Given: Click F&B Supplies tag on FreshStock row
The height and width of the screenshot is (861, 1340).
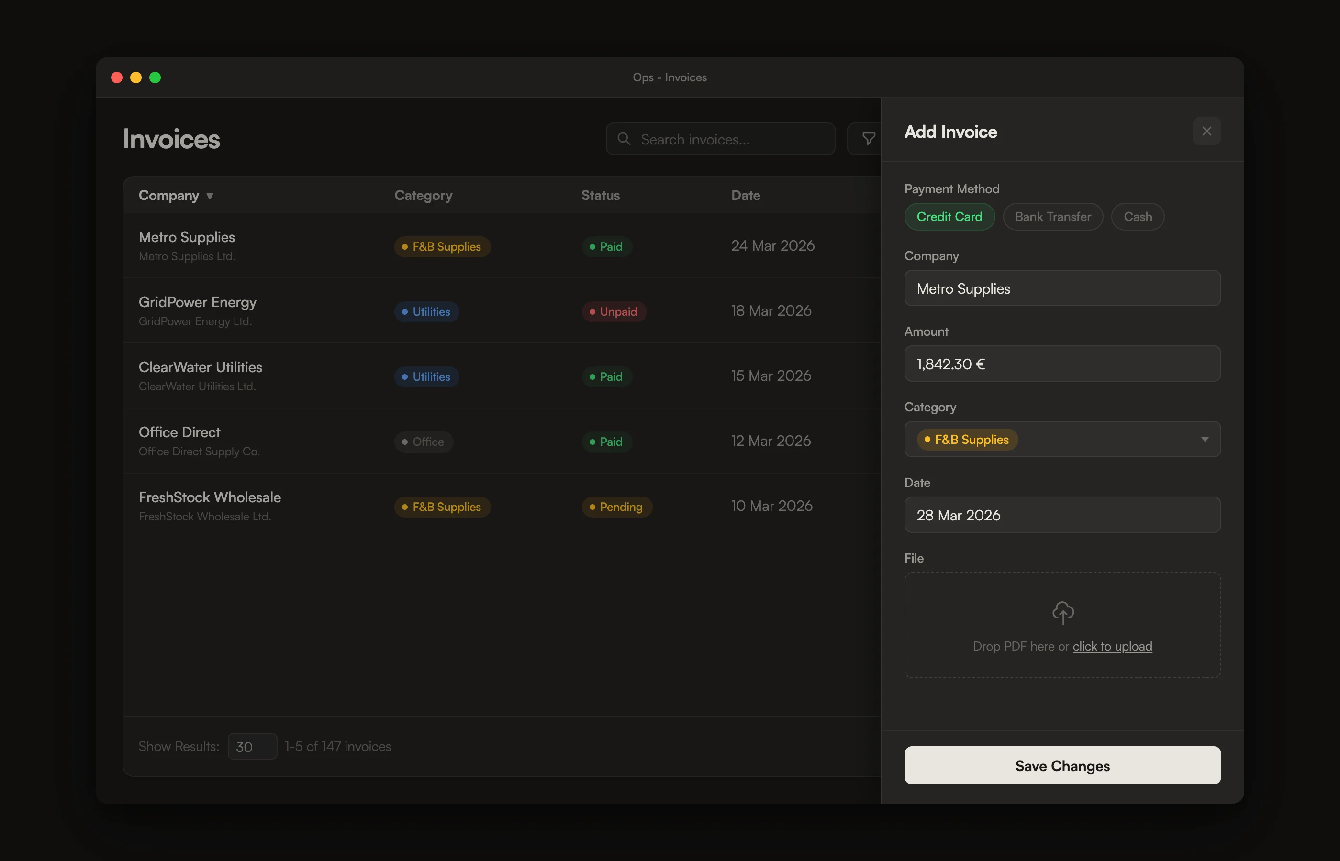Looking at the screenshot, I should click(x=442, y=507).
